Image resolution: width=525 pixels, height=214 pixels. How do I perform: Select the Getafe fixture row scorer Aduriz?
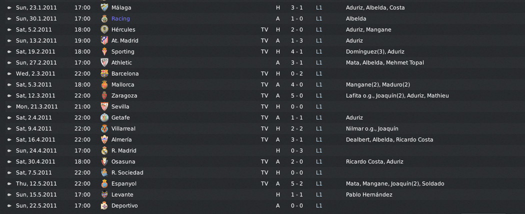(x=354, y=117)
